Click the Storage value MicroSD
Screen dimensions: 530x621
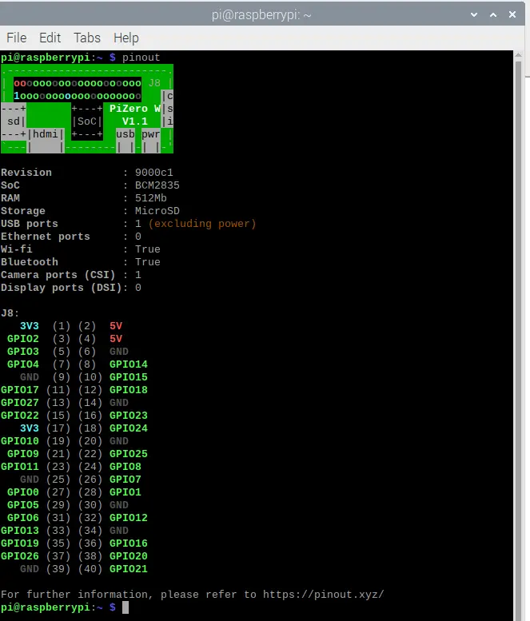pyautogui.click(x=157, y=211)
